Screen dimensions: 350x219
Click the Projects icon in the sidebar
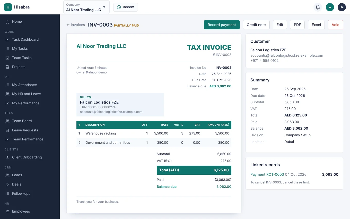coord(7,67)
